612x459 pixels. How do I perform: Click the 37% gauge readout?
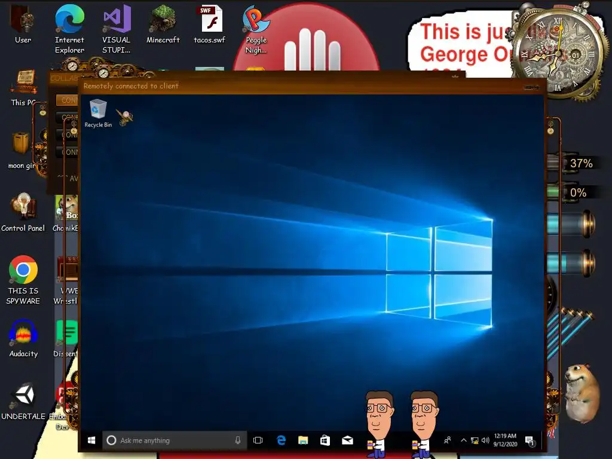581,163
